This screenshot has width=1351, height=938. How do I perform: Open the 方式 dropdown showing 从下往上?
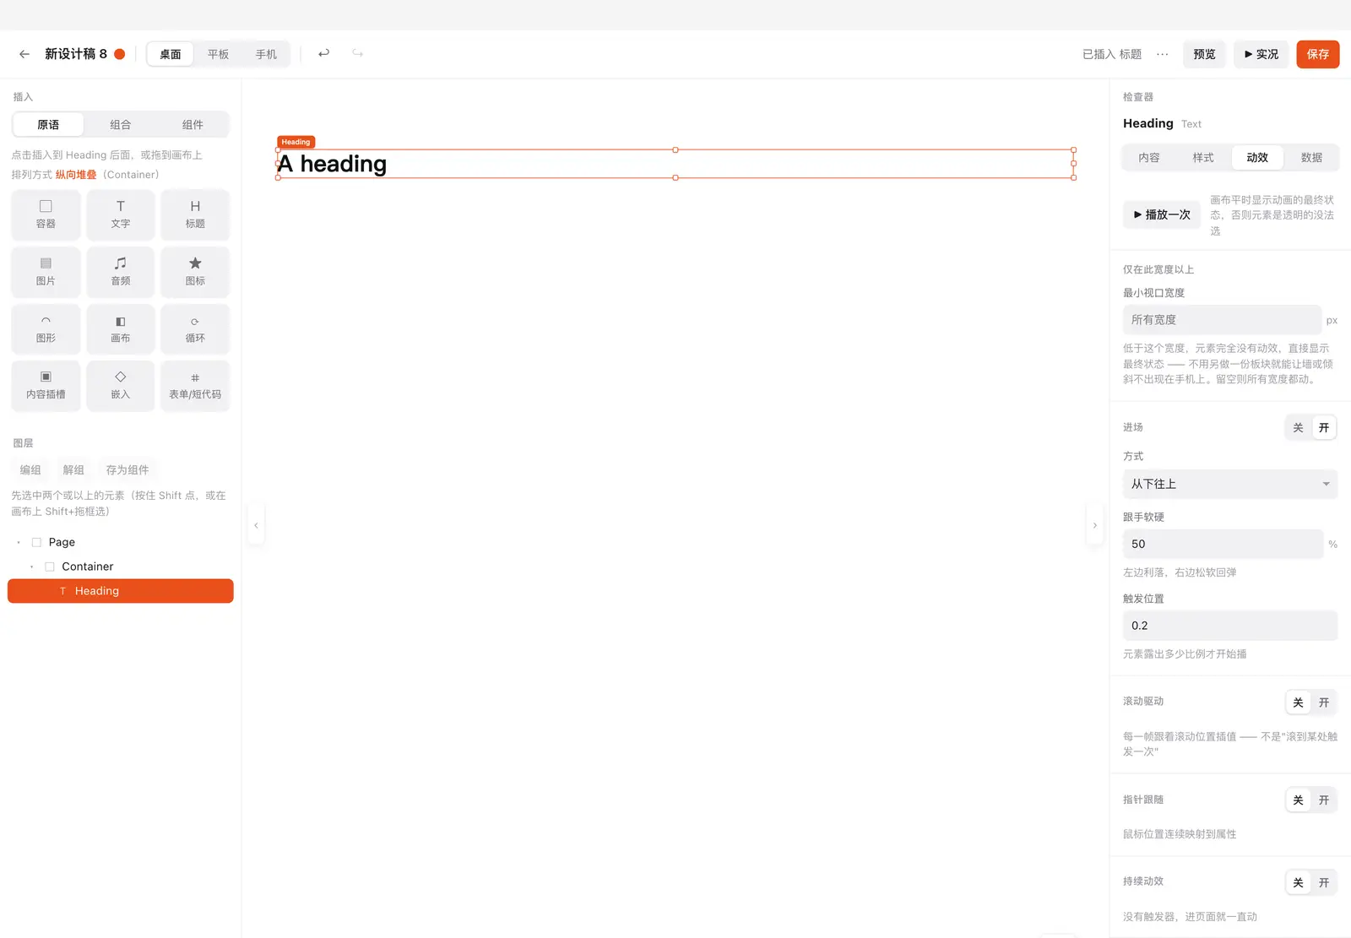[x=1230, y=484]
